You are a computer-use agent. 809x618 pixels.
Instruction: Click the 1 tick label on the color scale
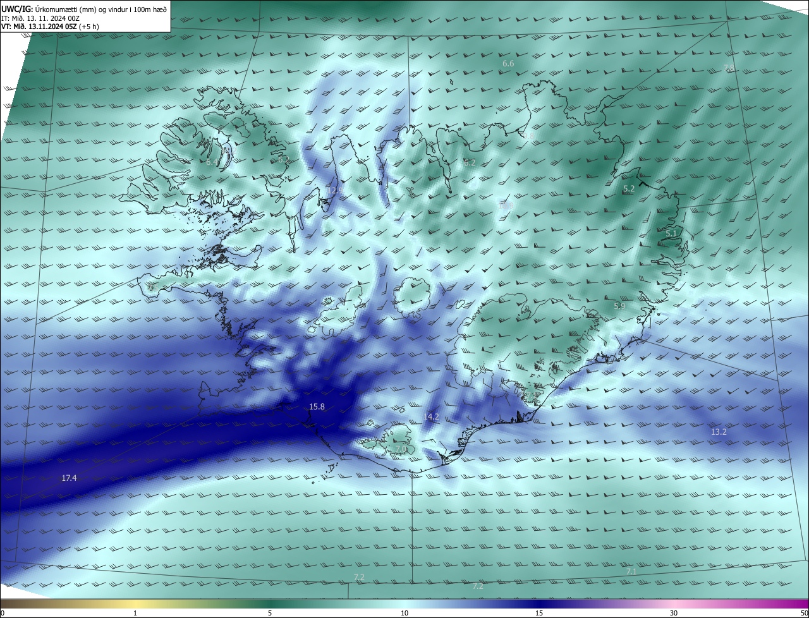pyautogui.click(x=135, y=613)
